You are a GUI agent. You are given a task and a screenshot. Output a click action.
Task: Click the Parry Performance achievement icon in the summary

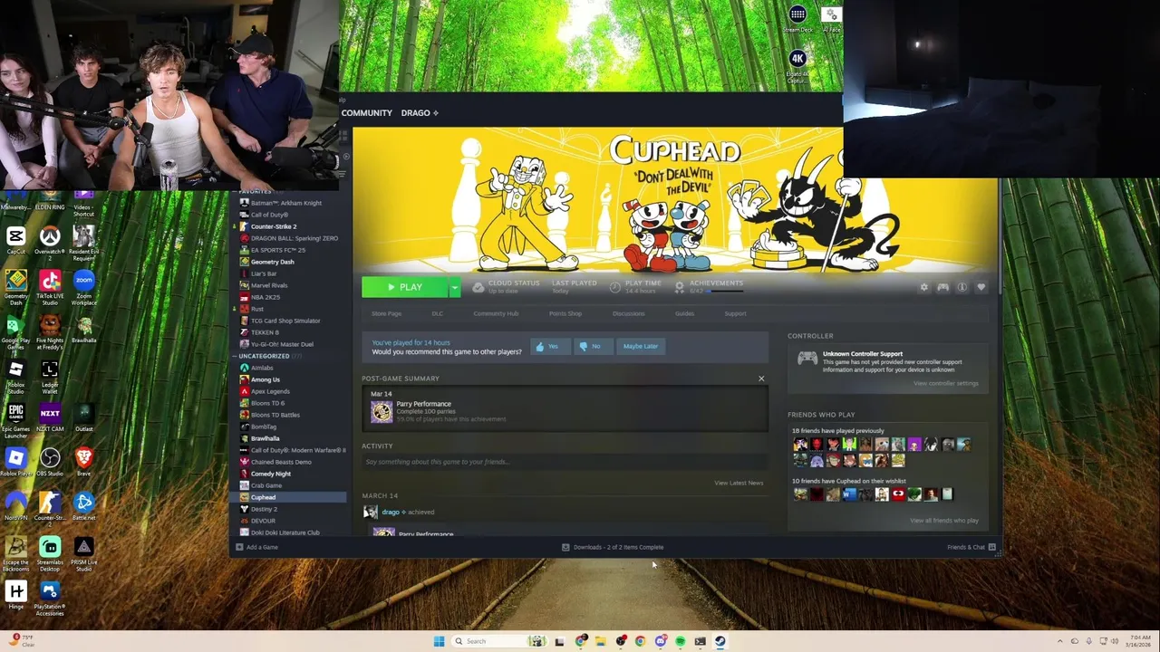click(x=382, y=411)
